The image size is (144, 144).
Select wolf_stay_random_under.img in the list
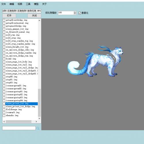(x=20, y=44)
